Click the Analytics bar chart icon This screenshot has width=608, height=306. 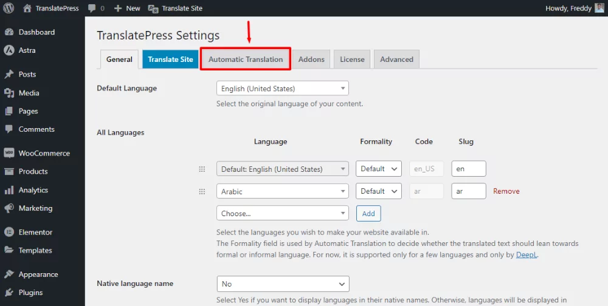point(9,190)
